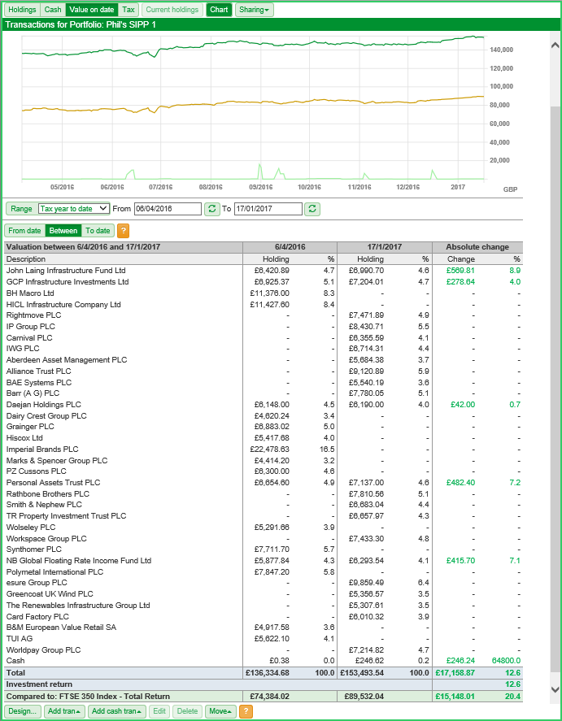Refresh the To date field
This screenshot has height=721, width=562.
point(312,209)
